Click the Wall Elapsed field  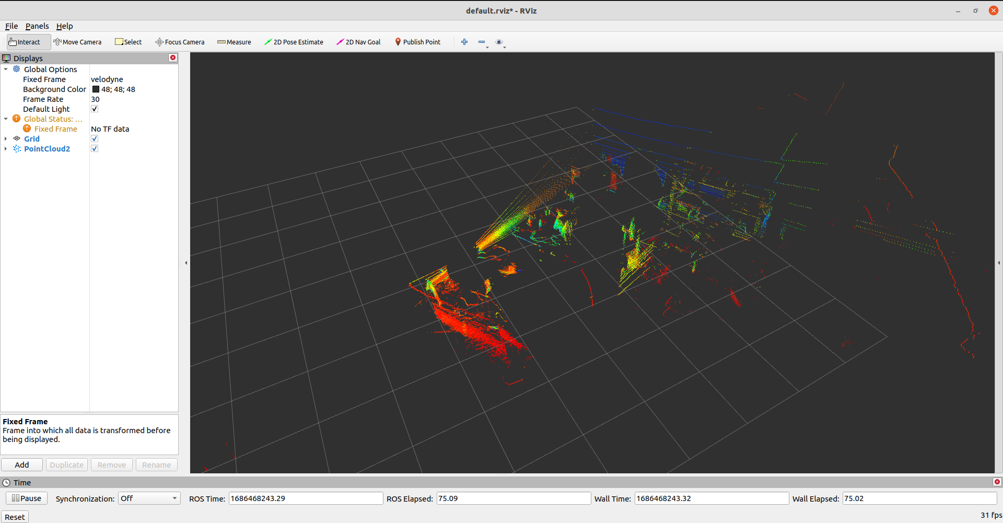coord(919,498)
